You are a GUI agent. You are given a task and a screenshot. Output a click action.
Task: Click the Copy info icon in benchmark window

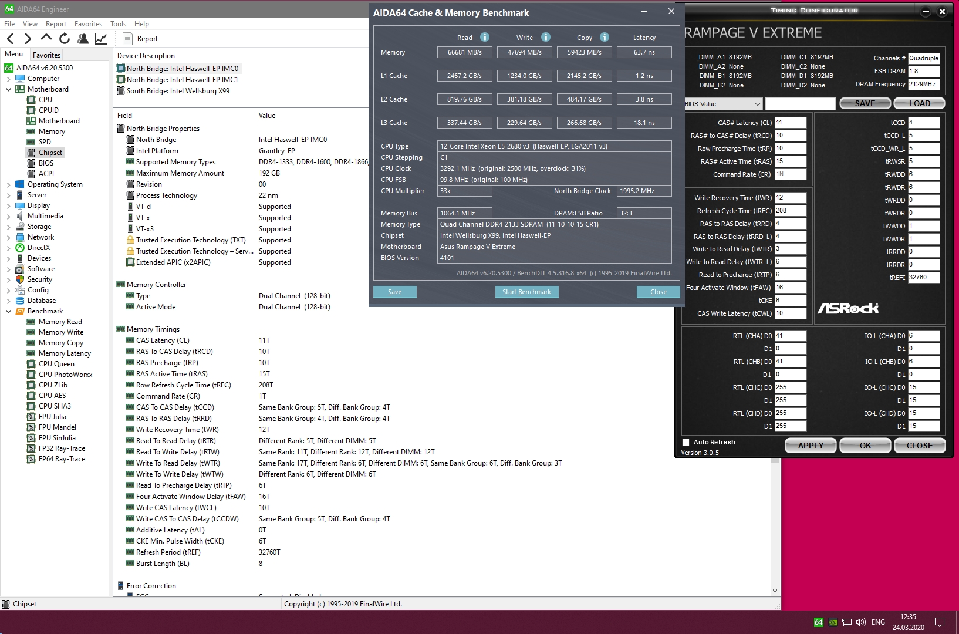605,37
